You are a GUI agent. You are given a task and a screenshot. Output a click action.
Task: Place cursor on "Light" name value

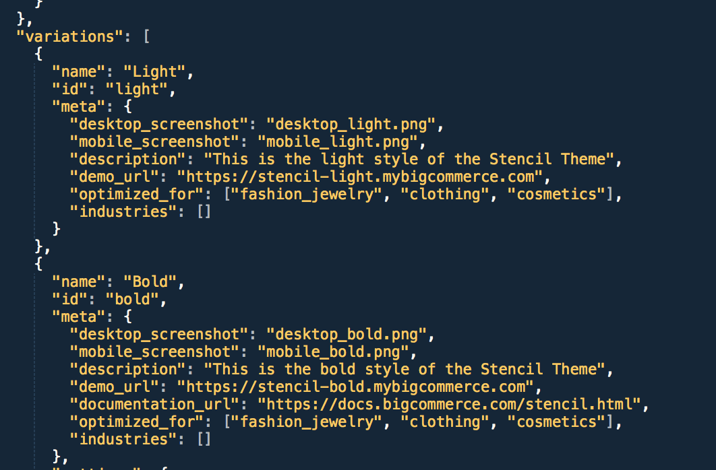(x=154, y=71)
